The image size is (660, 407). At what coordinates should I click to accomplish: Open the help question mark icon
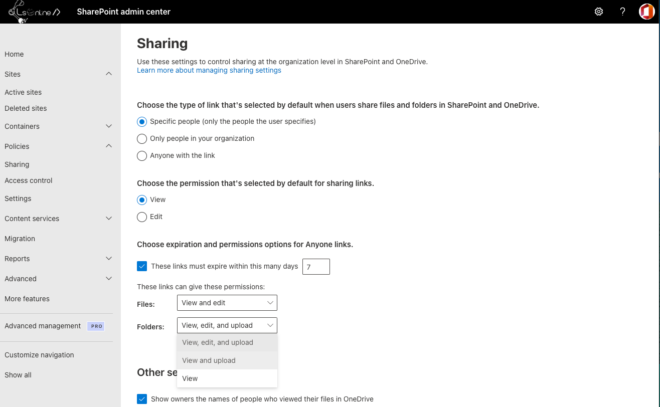(x=622, y=12)
